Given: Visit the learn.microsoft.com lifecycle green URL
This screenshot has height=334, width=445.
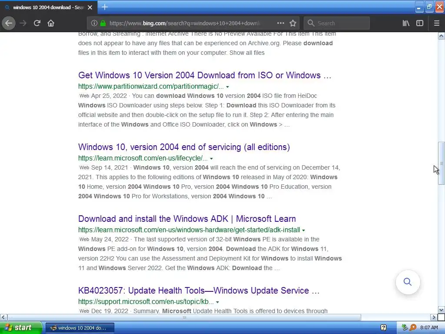Looking at the screenshot, I should coord(143,158).
